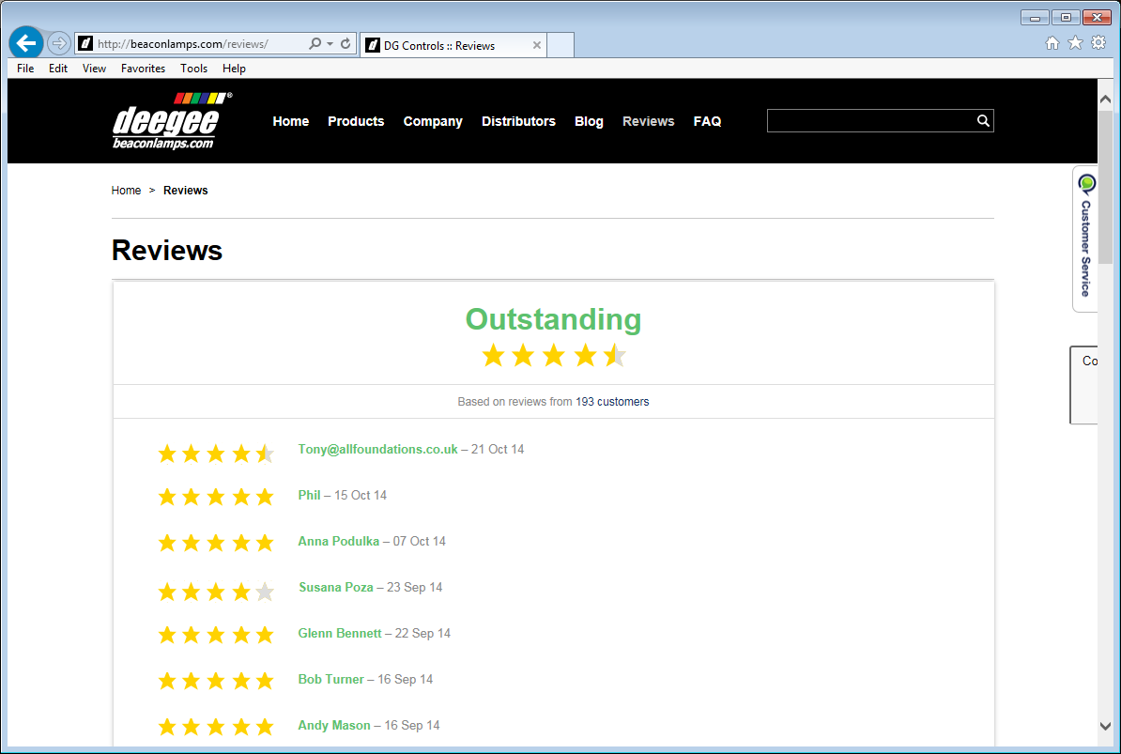Viewport: 1121px width, 754px height.
Task: Open the Customer Service chat tab
Action: pos(1085,239)
